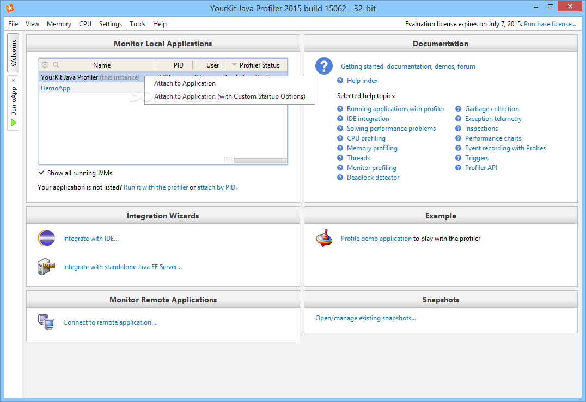Click the green play icon on DemoApp tab
Screen dimensions: 586x402
tap(14, 123)
